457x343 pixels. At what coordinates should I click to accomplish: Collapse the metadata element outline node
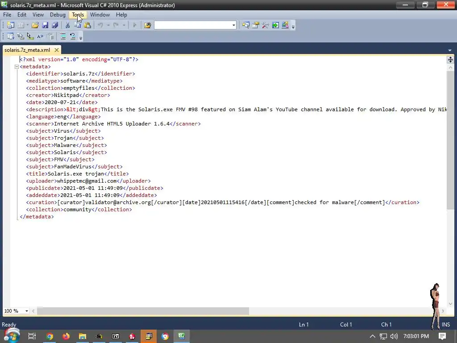pyautogui.click(x=17, y=67)
